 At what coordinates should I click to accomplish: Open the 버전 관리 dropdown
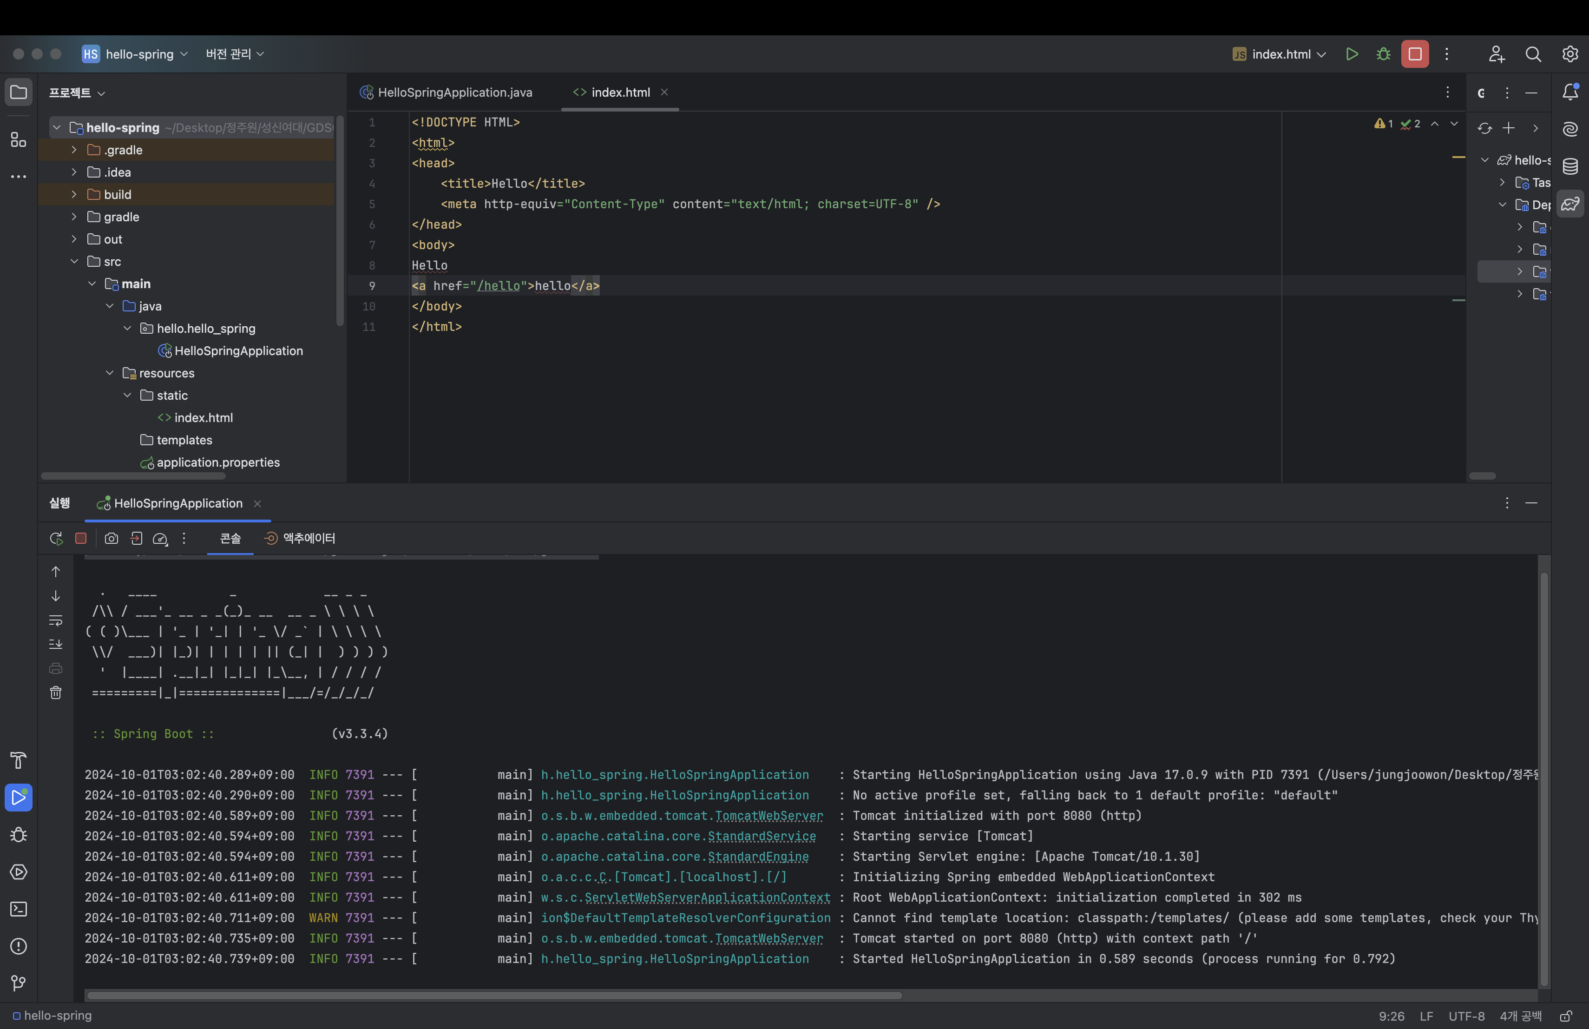click(x=235, y=54)
